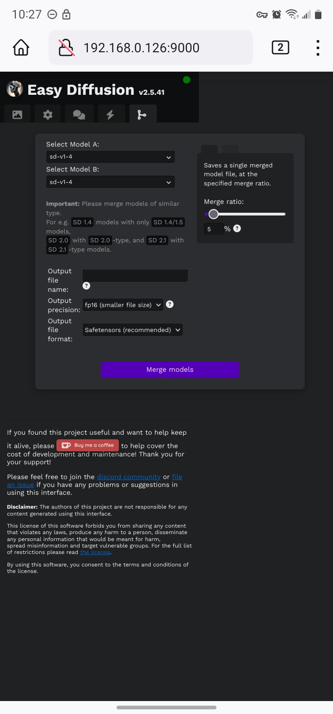Open the Select Model B dropdown
This screenshot has height=714, width=333.
110,182
